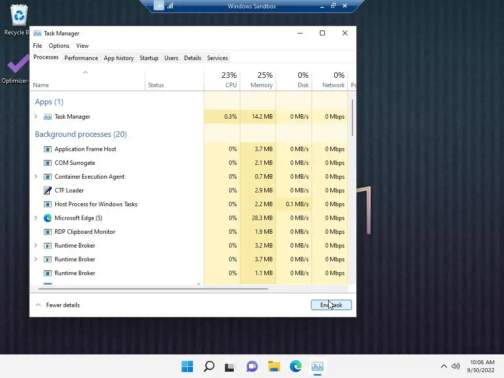
Task: Click the CTF Loader pen icon
Action: pos(48,190)
